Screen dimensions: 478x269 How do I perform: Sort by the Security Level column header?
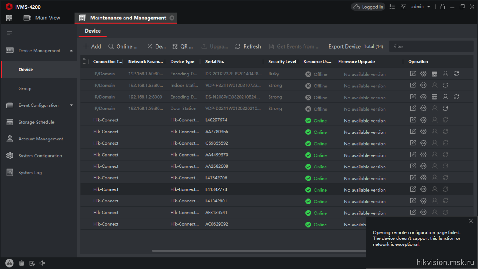pos(282,62)
